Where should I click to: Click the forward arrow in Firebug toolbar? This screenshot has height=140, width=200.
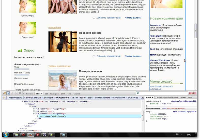point(16,93)
